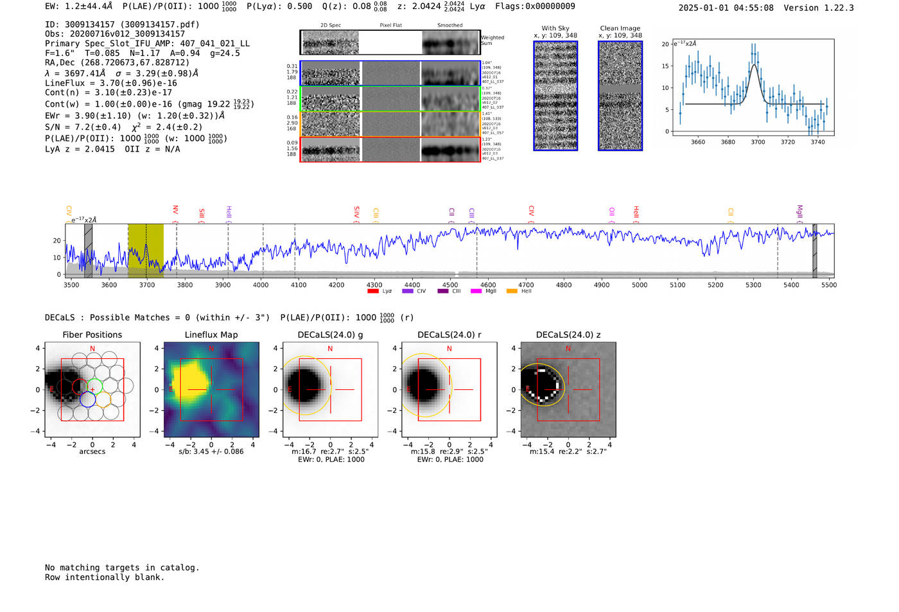
Task: Select the blue-bordered fiber spectrum row
Action: coord(390,73)
